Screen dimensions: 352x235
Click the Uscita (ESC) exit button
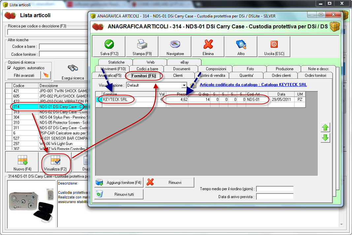coord(274,47)
